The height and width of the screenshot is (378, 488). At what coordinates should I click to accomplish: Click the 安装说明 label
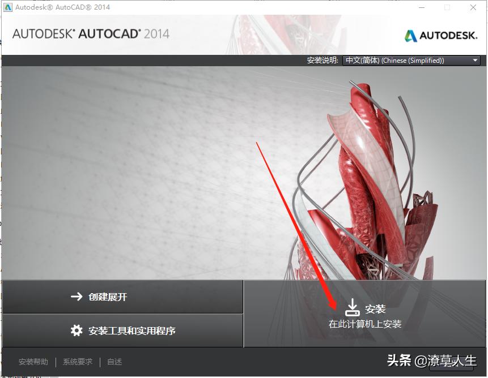(324, 60)
